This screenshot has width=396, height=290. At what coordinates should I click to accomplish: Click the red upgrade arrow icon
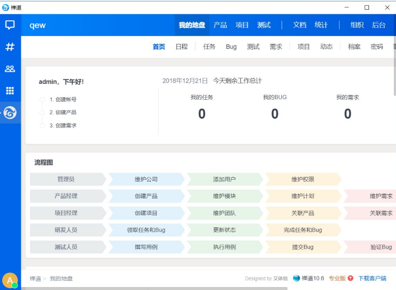(x=350, y=278)
